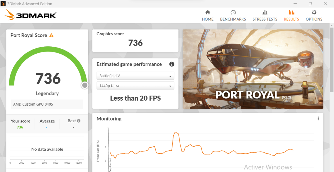Click the Monitoring panel heading
Viewport: 334px width, 172px height.
coord(109,119)
